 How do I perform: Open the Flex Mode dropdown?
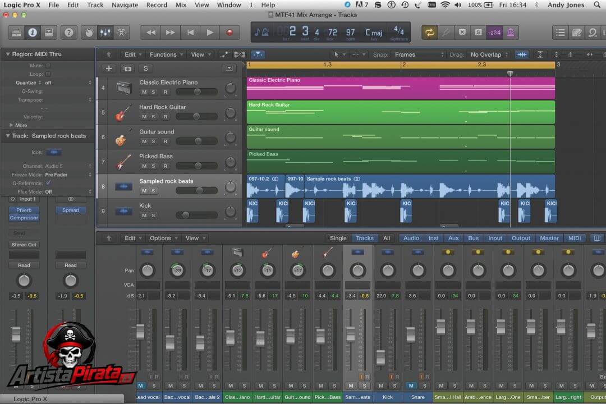[68, 192]
